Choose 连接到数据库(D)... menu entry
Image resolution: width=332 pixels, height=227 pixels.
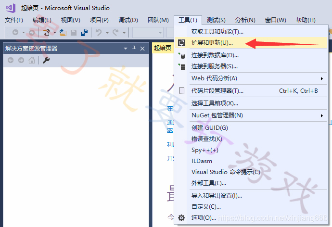(x=251, y=55)
